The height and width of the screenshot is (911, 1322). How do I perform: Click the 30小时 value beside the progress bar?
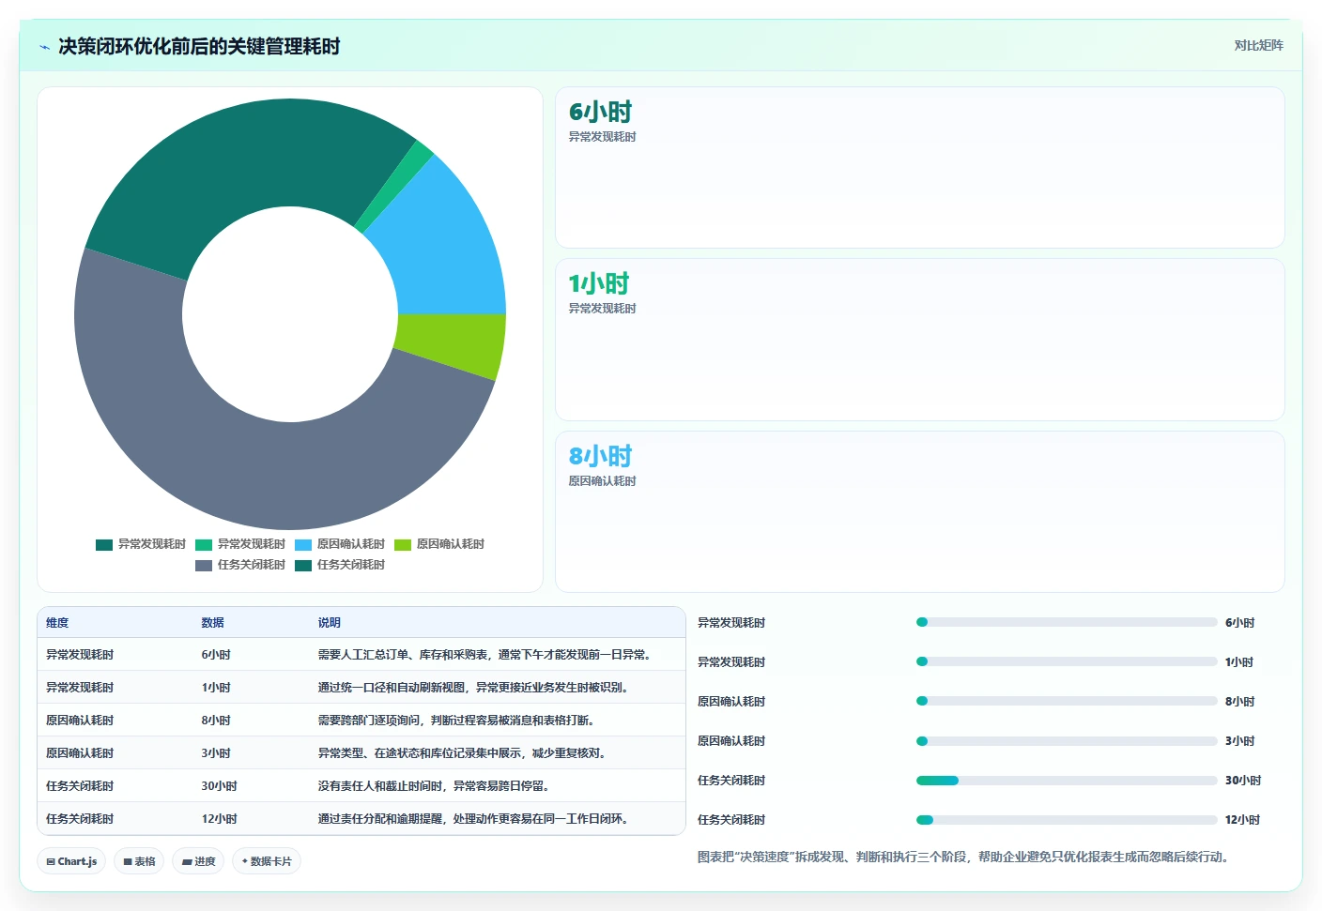pyautogui.click(x=1243, y=781)
